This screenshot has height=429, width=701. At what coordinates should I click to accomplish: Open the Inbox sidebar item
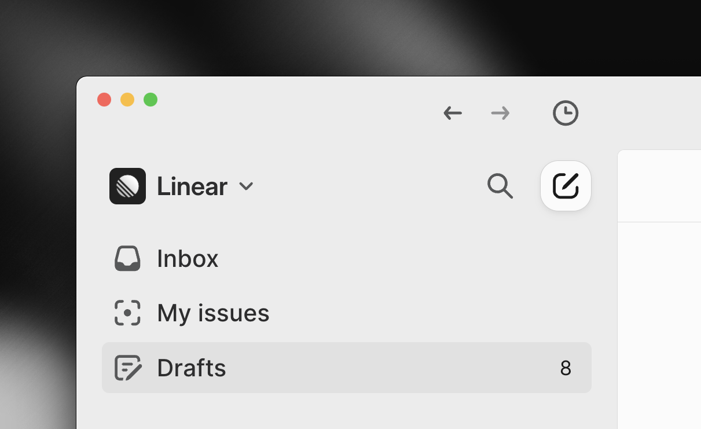[x=188, y=259]
